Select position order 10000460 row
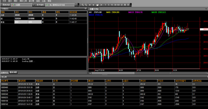Image resolution: width=208 pixels, height=109 pixels. click(x=104, y=87)
